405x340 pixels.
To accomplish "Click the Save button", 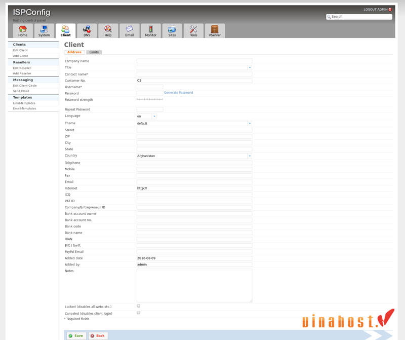I will pyautogui.click(x=75, y=336).
